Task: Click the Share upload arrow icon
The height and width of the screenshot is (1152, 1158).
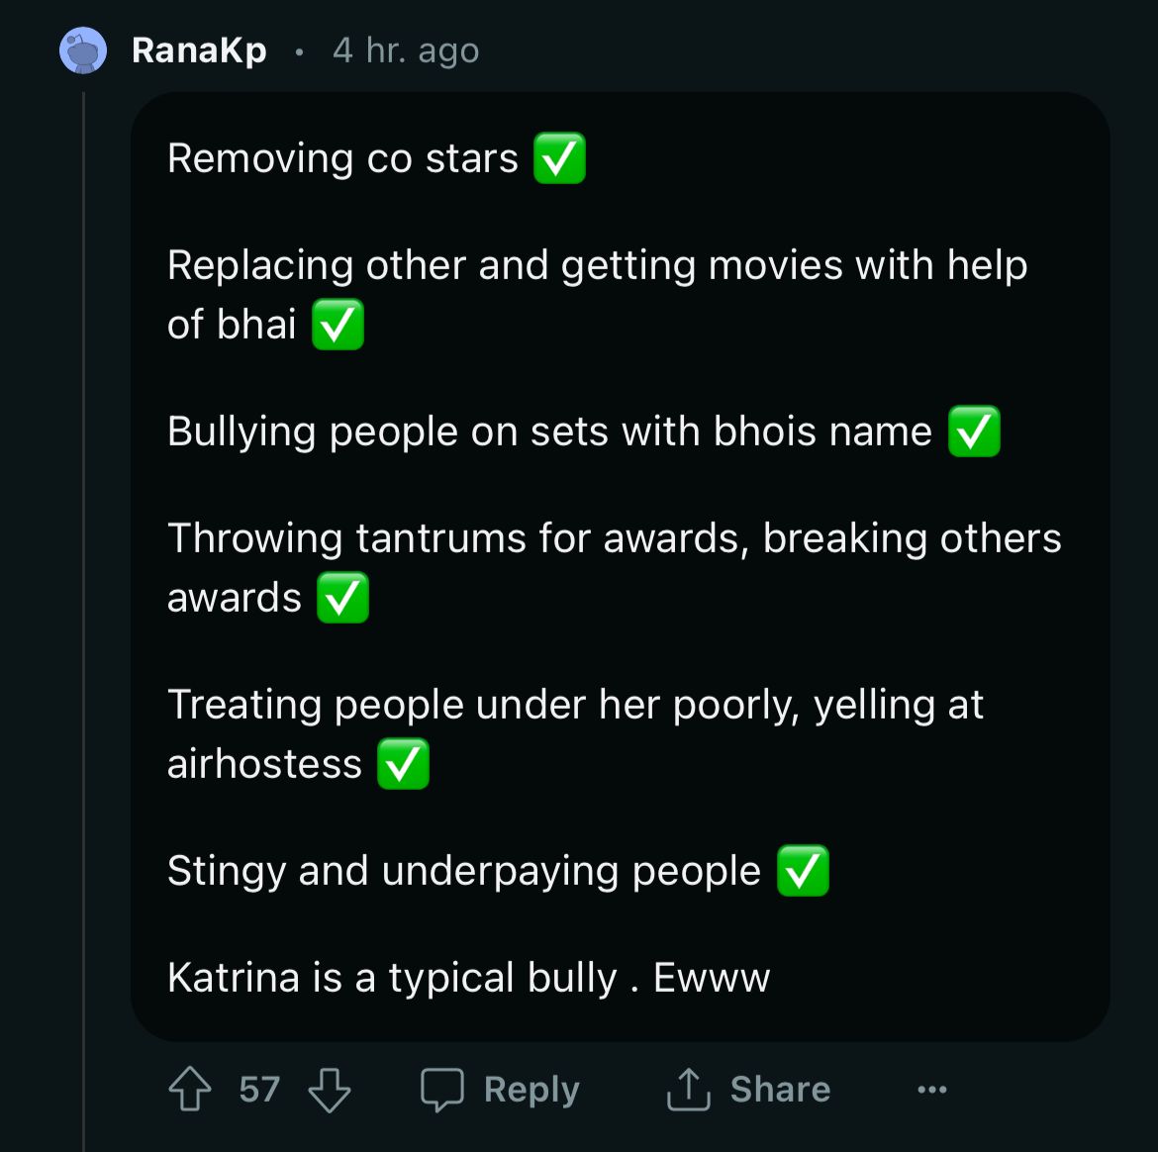Action: pyautogui.click(x=688, y=1089)
